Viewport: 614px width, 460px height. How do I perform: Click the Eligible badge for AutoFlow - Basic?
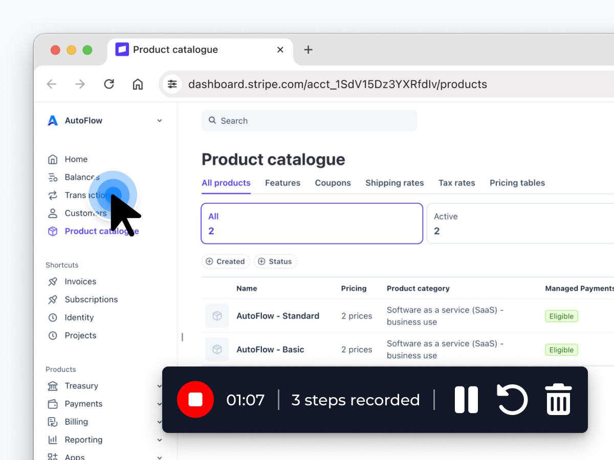coord(561,350)
